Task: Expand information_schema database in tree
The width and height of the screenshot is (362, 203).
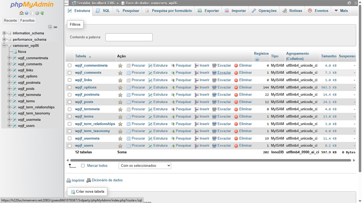Action: [x=4, y=33]
